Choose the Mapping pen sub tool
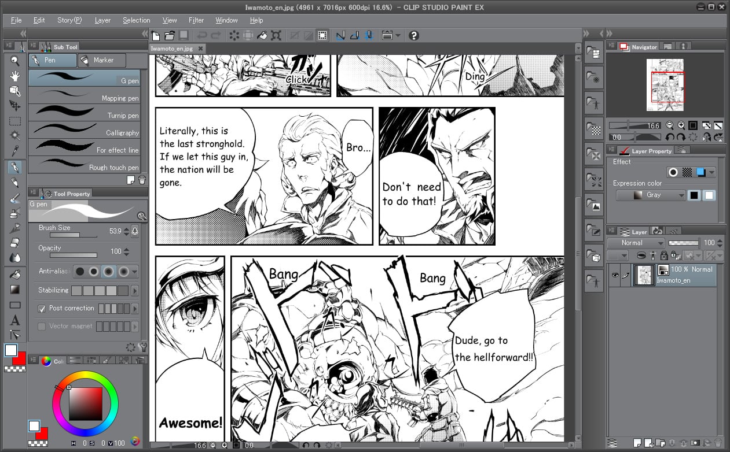 coord(84,95)
